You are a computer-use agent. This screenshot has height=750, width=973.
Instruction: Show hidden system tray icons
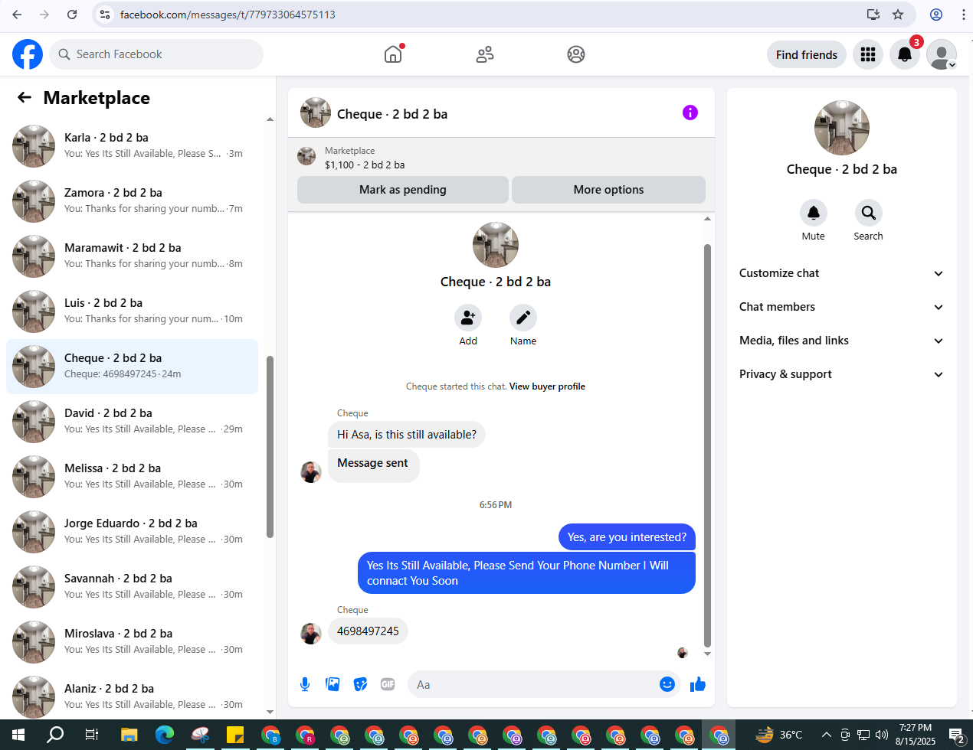tap(826, 735)
